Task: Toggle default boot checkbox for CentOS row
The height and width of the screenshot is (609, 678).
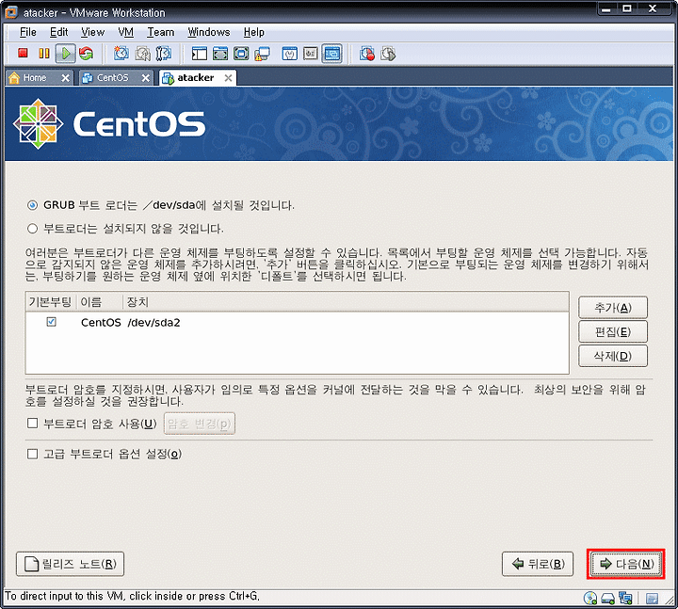Action: pyautogui.click(x=51, y=322)
